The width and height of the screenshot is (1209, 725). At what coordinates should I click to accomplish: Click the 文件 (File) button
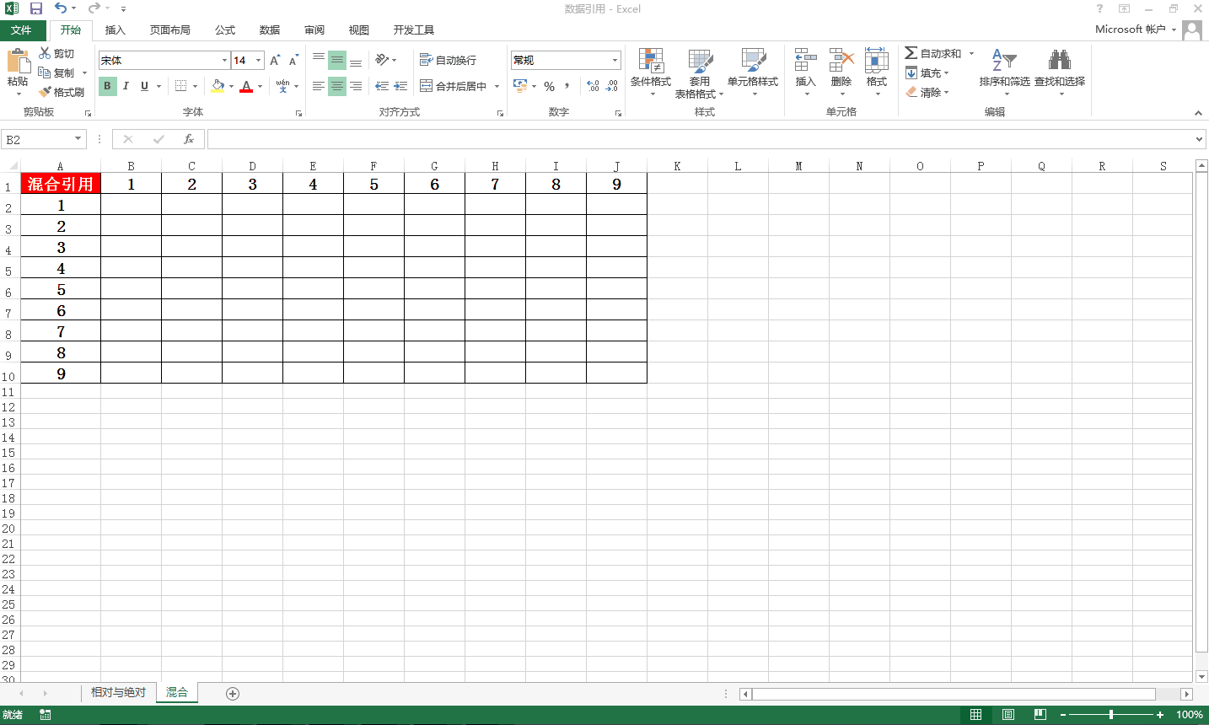coord(22,30)
